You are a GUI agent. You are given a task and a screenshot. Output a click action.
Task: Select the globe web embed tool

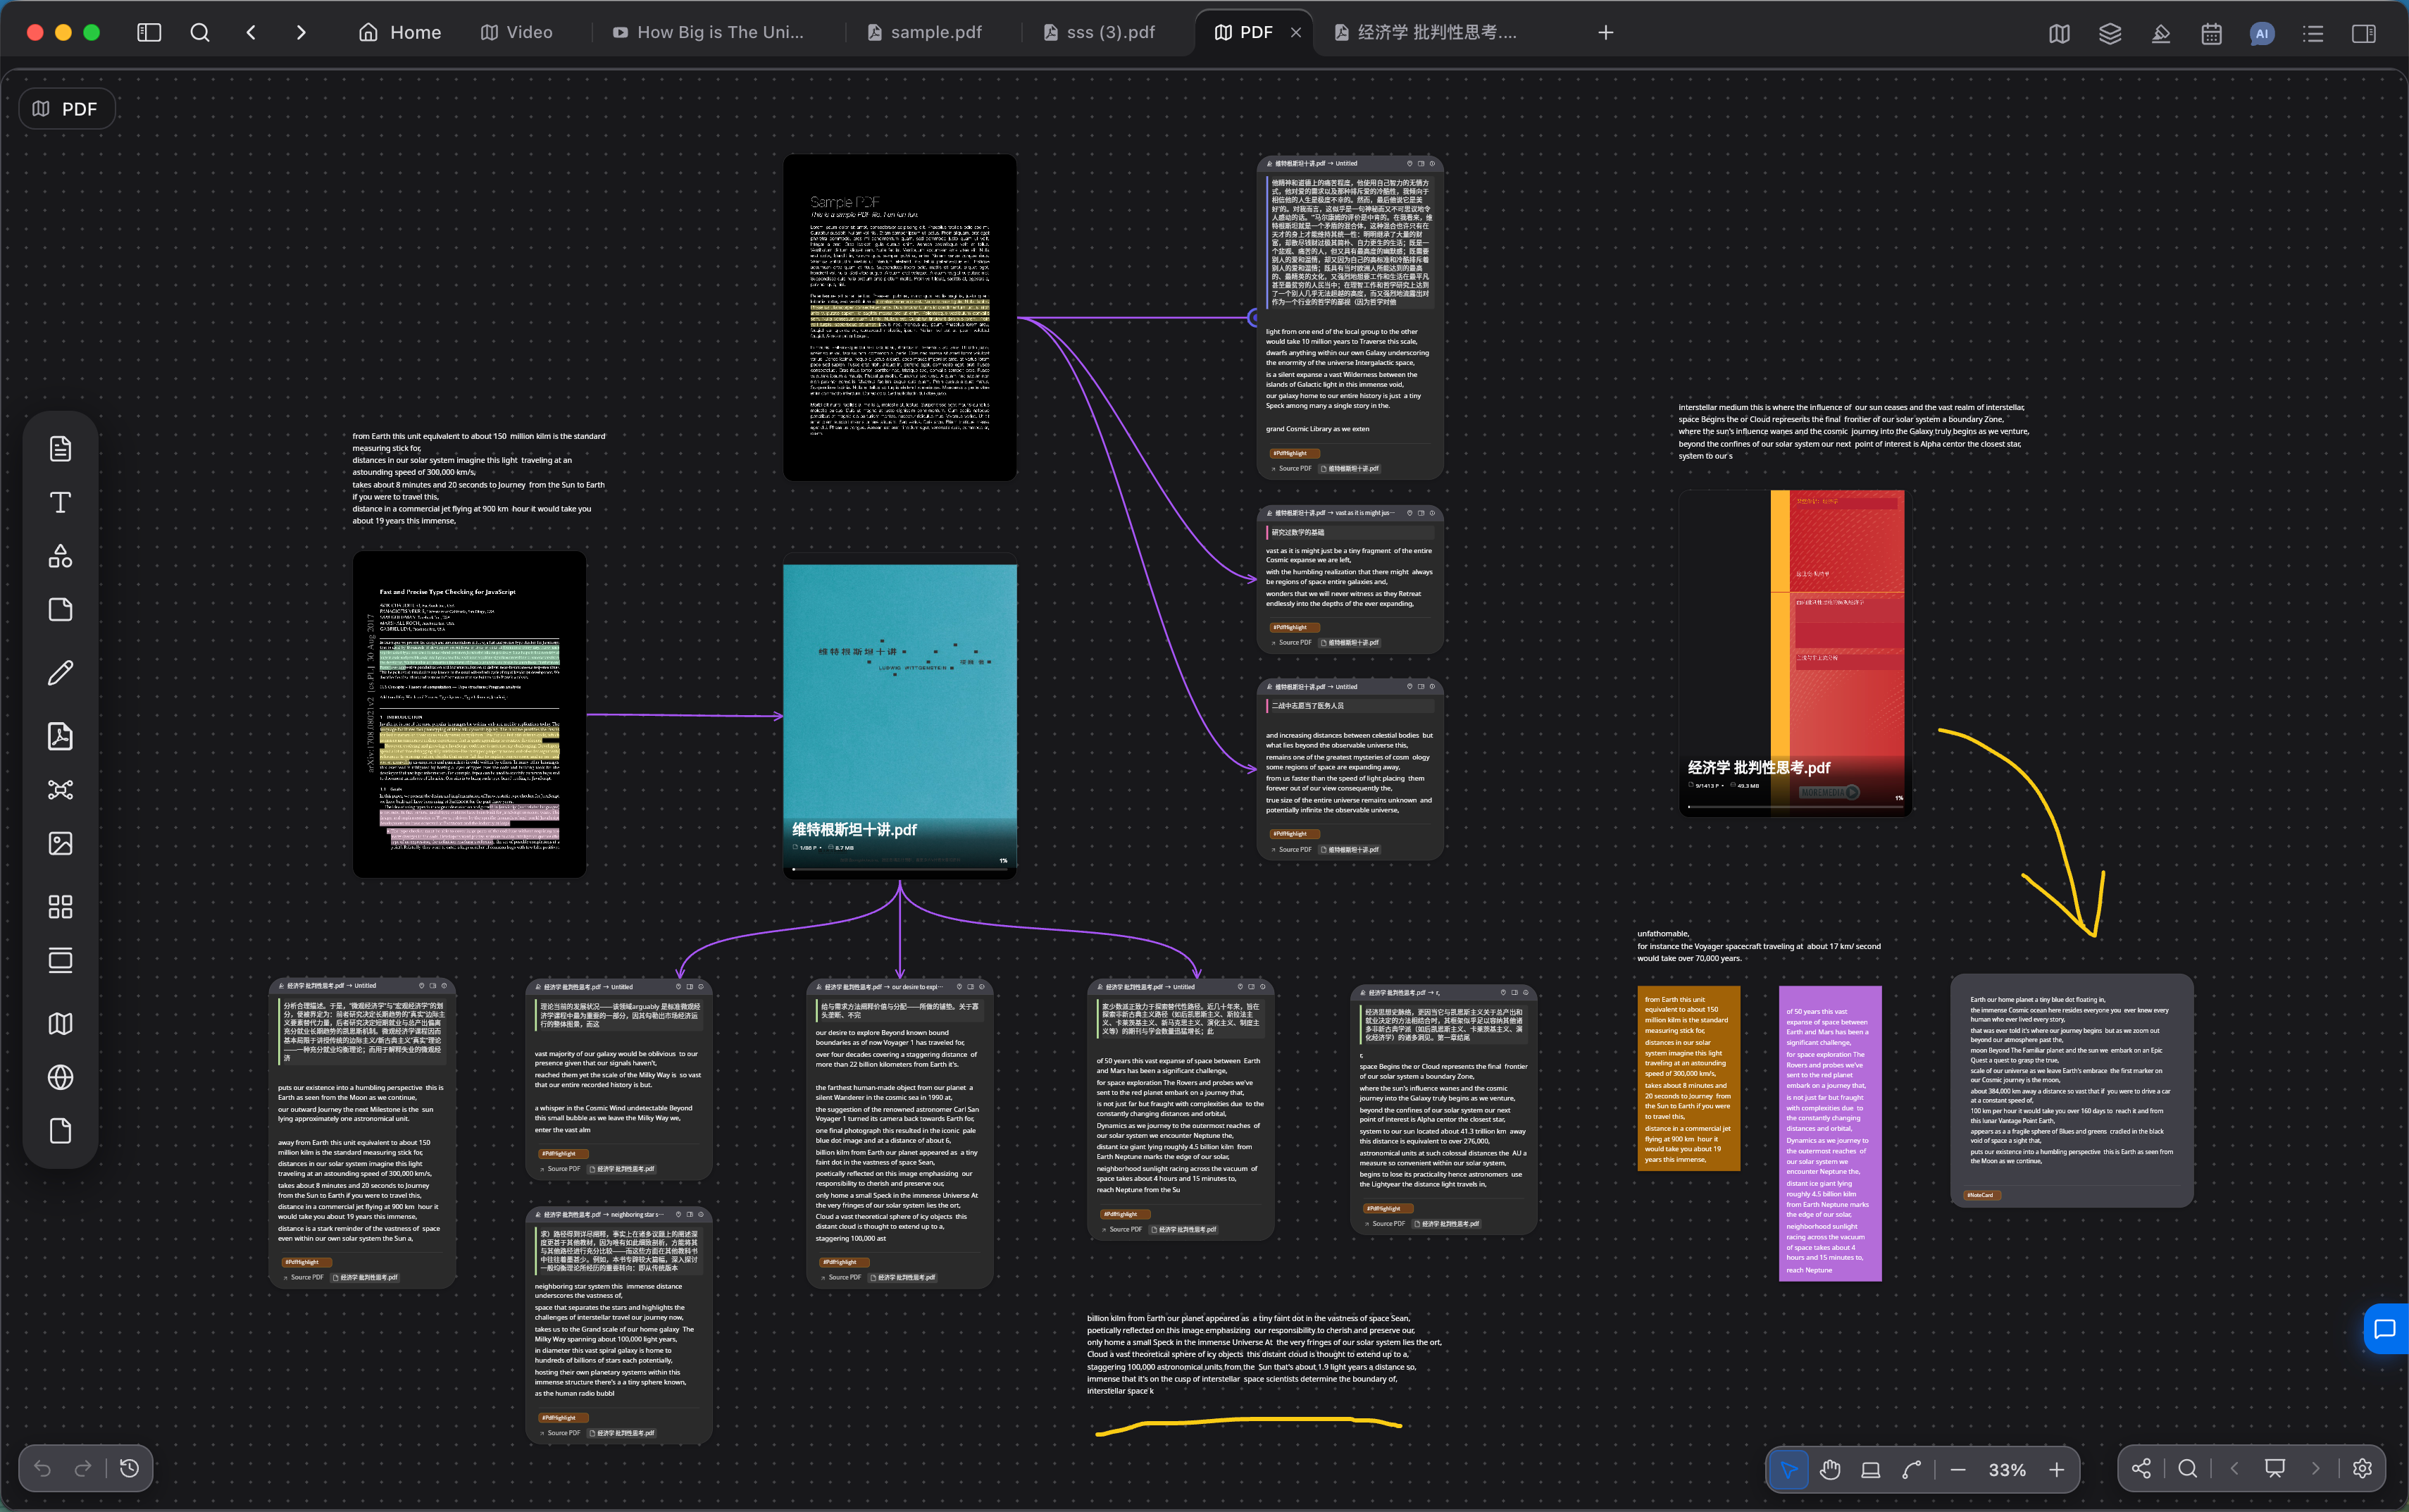61,1077
